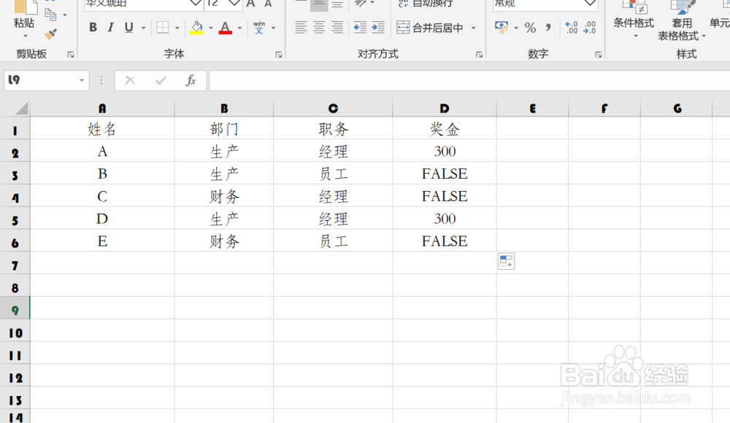Open the font size dropdown

pos(234,3)
